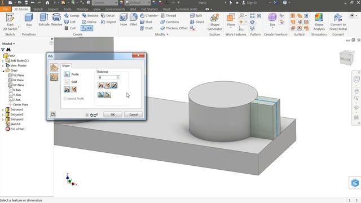Select To Next extent option
This screenshot has height=203, width=361.
click(100, 95)
